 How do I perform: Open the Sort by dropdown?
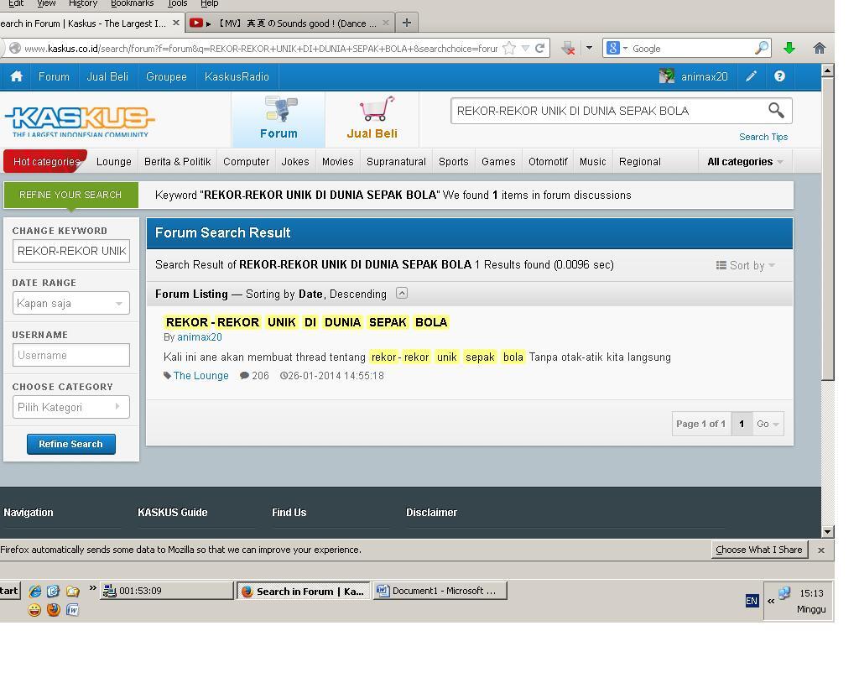coord(746,265)
